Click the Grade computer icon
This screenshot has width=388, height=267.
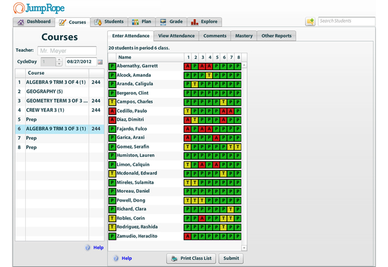(163, 22)
